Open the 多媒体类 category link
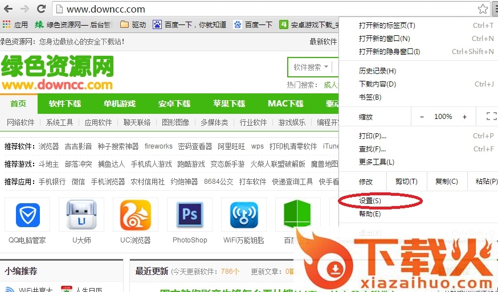Viewport: 498px width, 292px height. 214,122
